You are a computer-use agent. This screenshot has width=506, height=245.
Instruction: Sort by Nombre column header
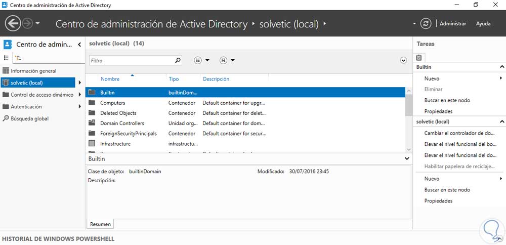pos(110,79)
